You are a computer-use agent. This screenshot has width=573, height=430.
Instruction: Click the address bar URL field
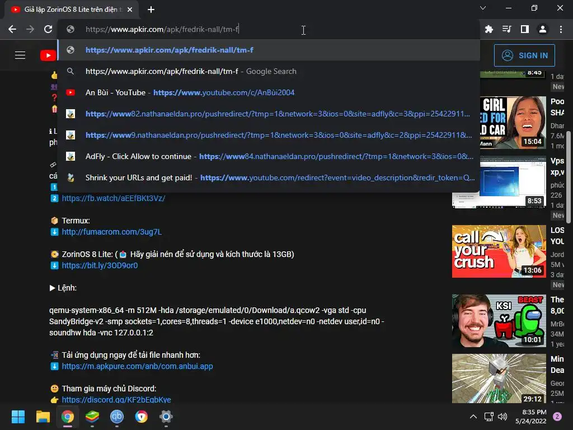(x=269, y=29)
